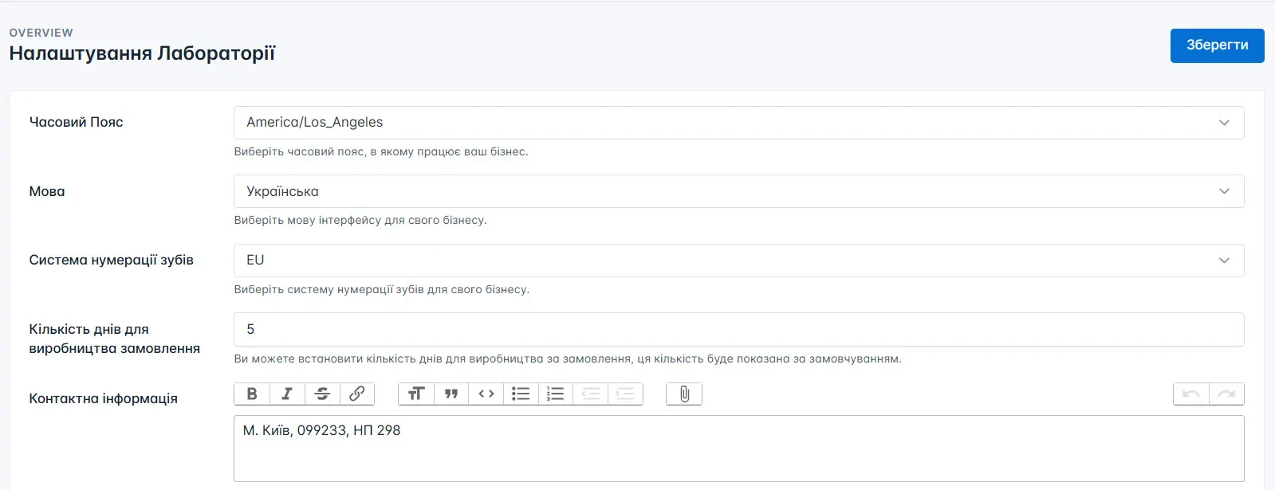Click the increase indent icon
The width and height of the screenshot is (1275, 490).
[x=625, y=394]
